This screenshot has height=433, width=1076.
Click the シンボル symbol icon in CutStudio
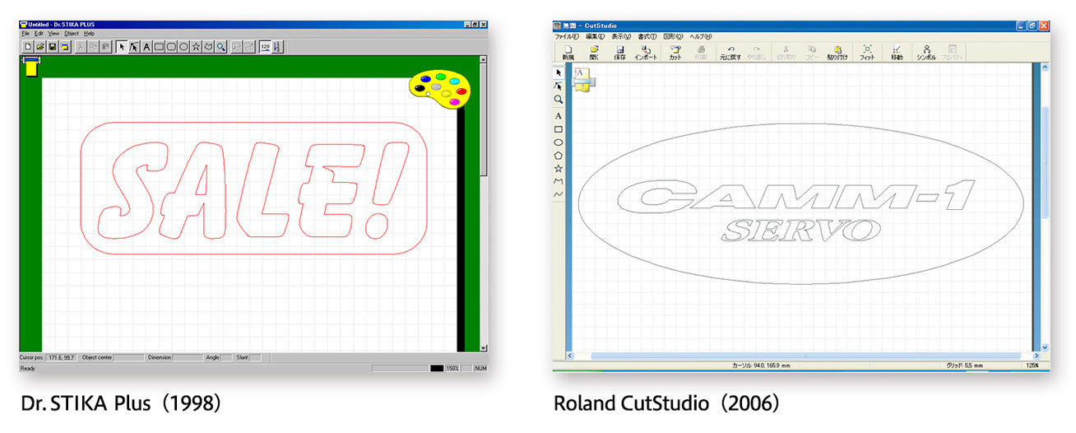(x=926, y=53)
